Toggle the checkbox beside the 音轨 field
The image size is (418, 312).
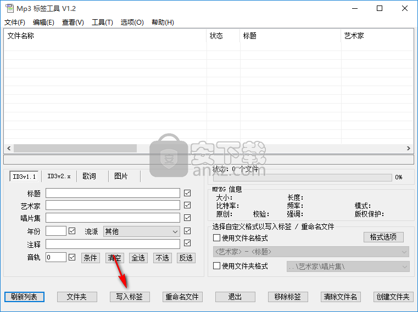pyautogui.click(x=72, y=257)
